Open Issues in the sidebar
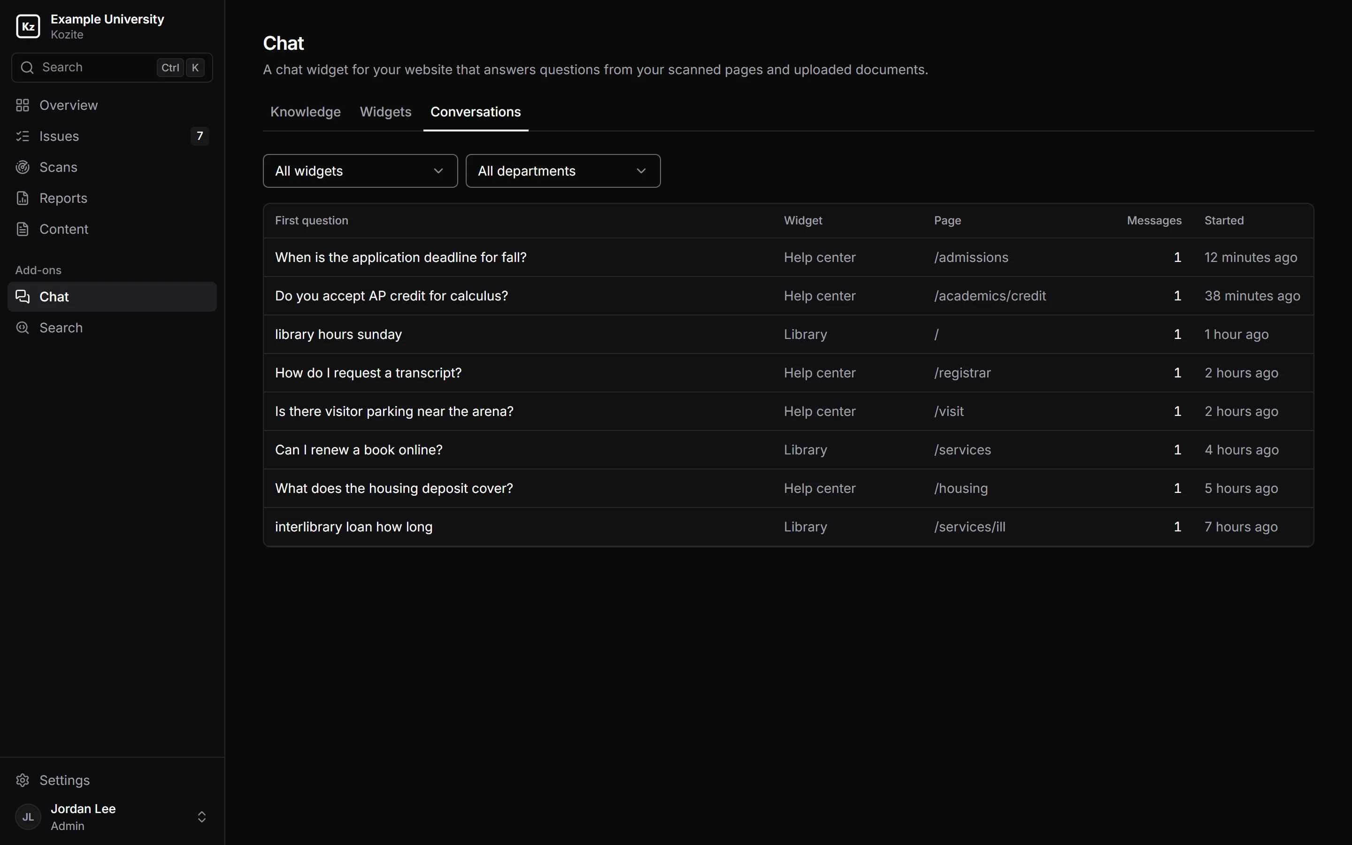The image size is (1352, 845). (112, 136)
